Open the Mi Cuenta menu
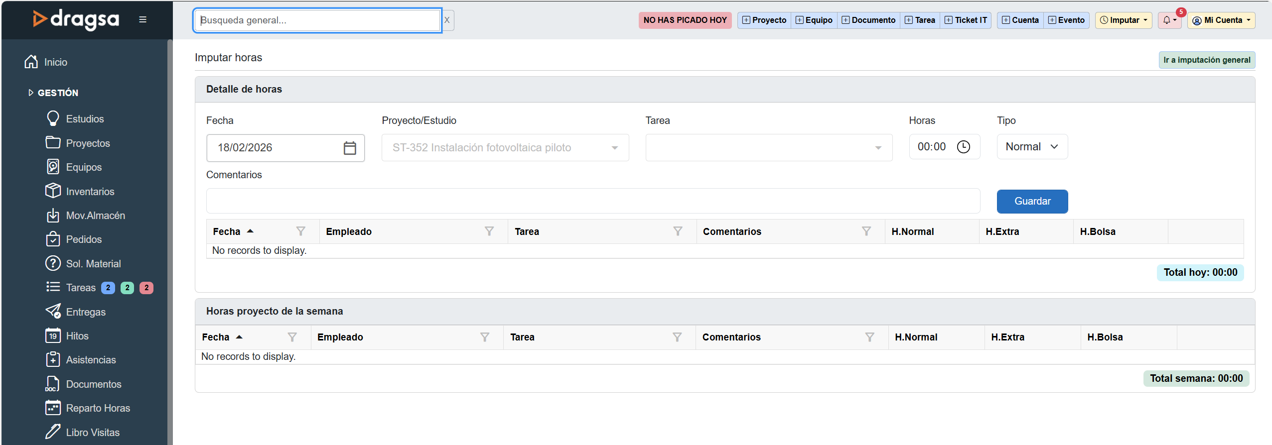This screenshot has width=1272, height=445. click(1221, 20)
